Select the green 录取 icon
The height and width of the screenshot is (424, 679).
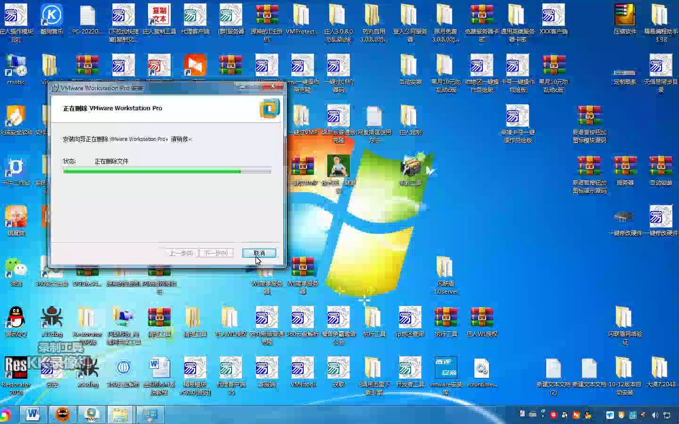[x=338, y=373]
